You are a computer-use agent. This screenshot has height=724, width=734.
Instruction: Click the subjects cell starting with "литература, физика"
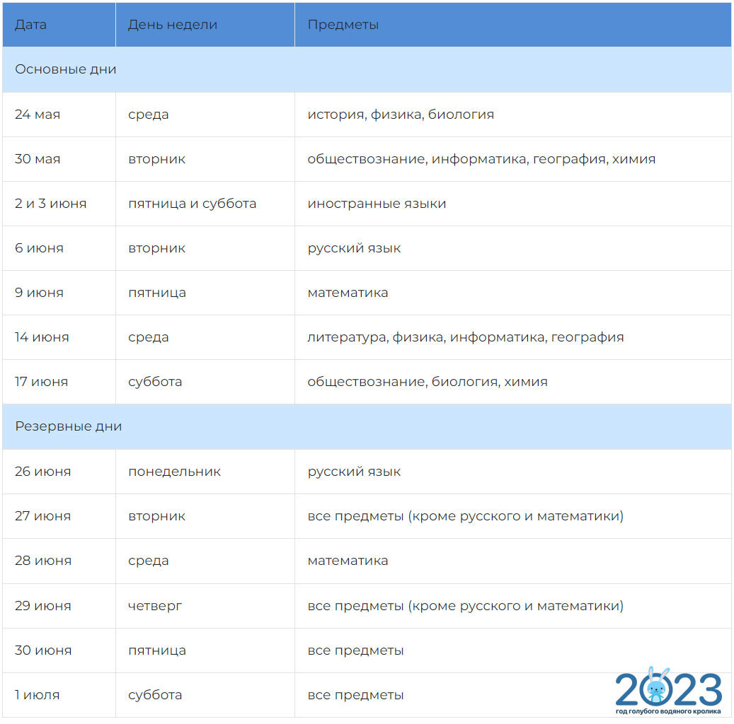pyautogui.click(x=465, y=337)
